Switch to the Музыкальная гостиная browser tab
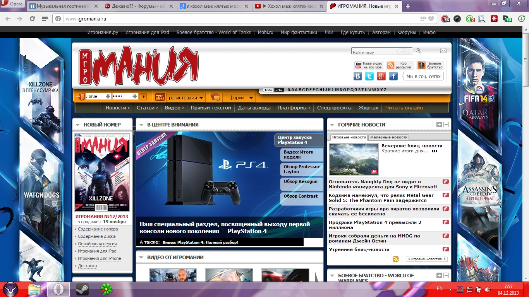Screen dimensions: 529x297 (x=64, y=6)
